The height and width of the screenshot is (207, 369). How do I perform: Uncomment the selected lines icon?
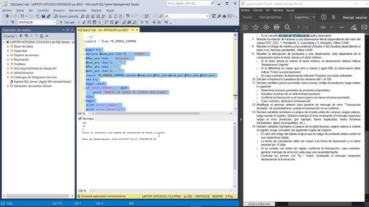pyautogui.click(x=146, y=22)
